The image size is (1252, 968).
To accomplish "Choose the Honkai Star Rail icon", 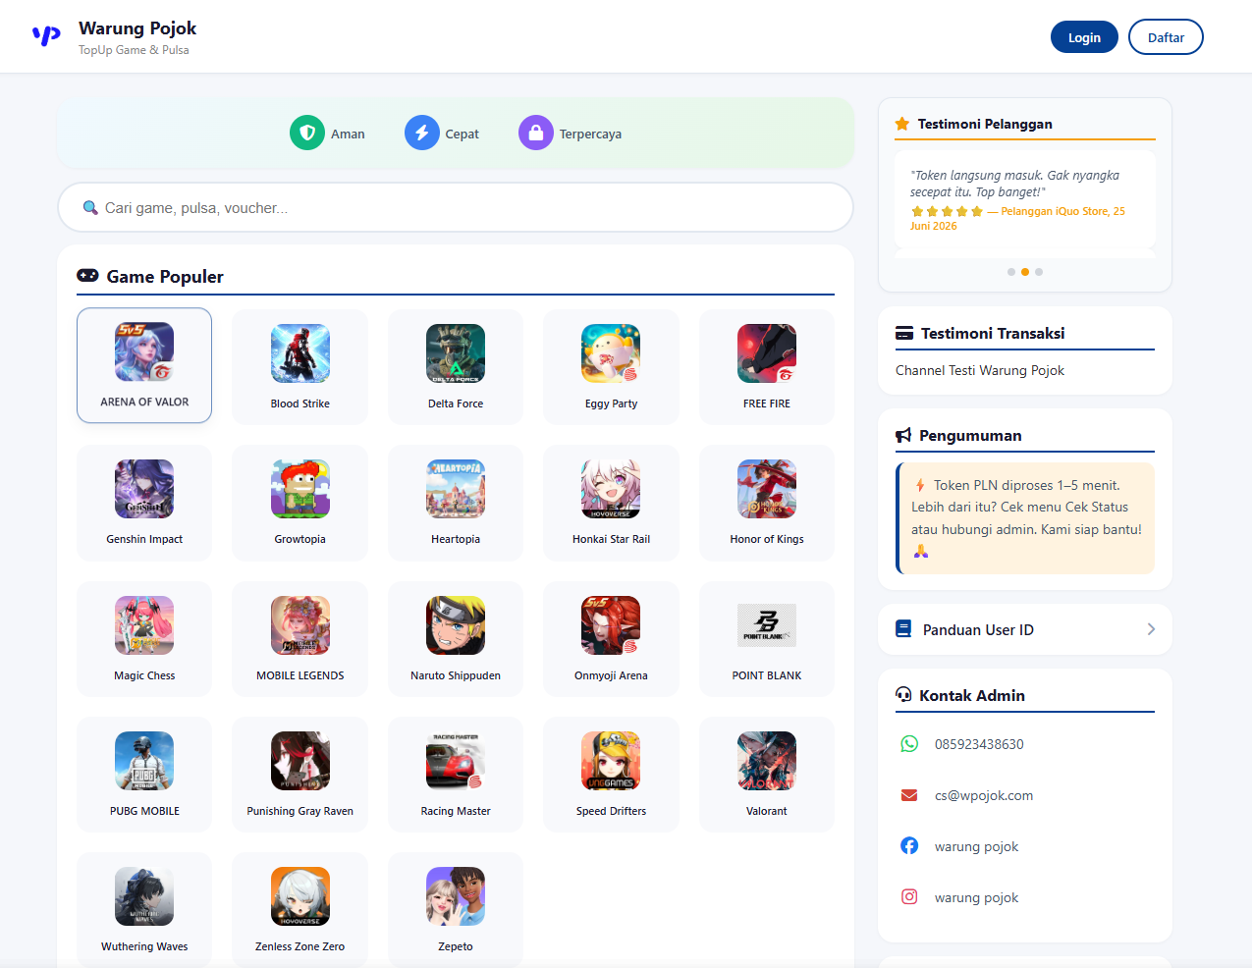I will pos(611,489).
